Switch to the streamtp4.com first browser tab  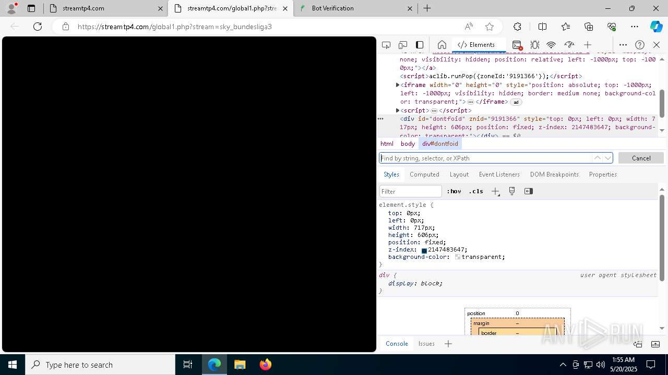[105, 8]
